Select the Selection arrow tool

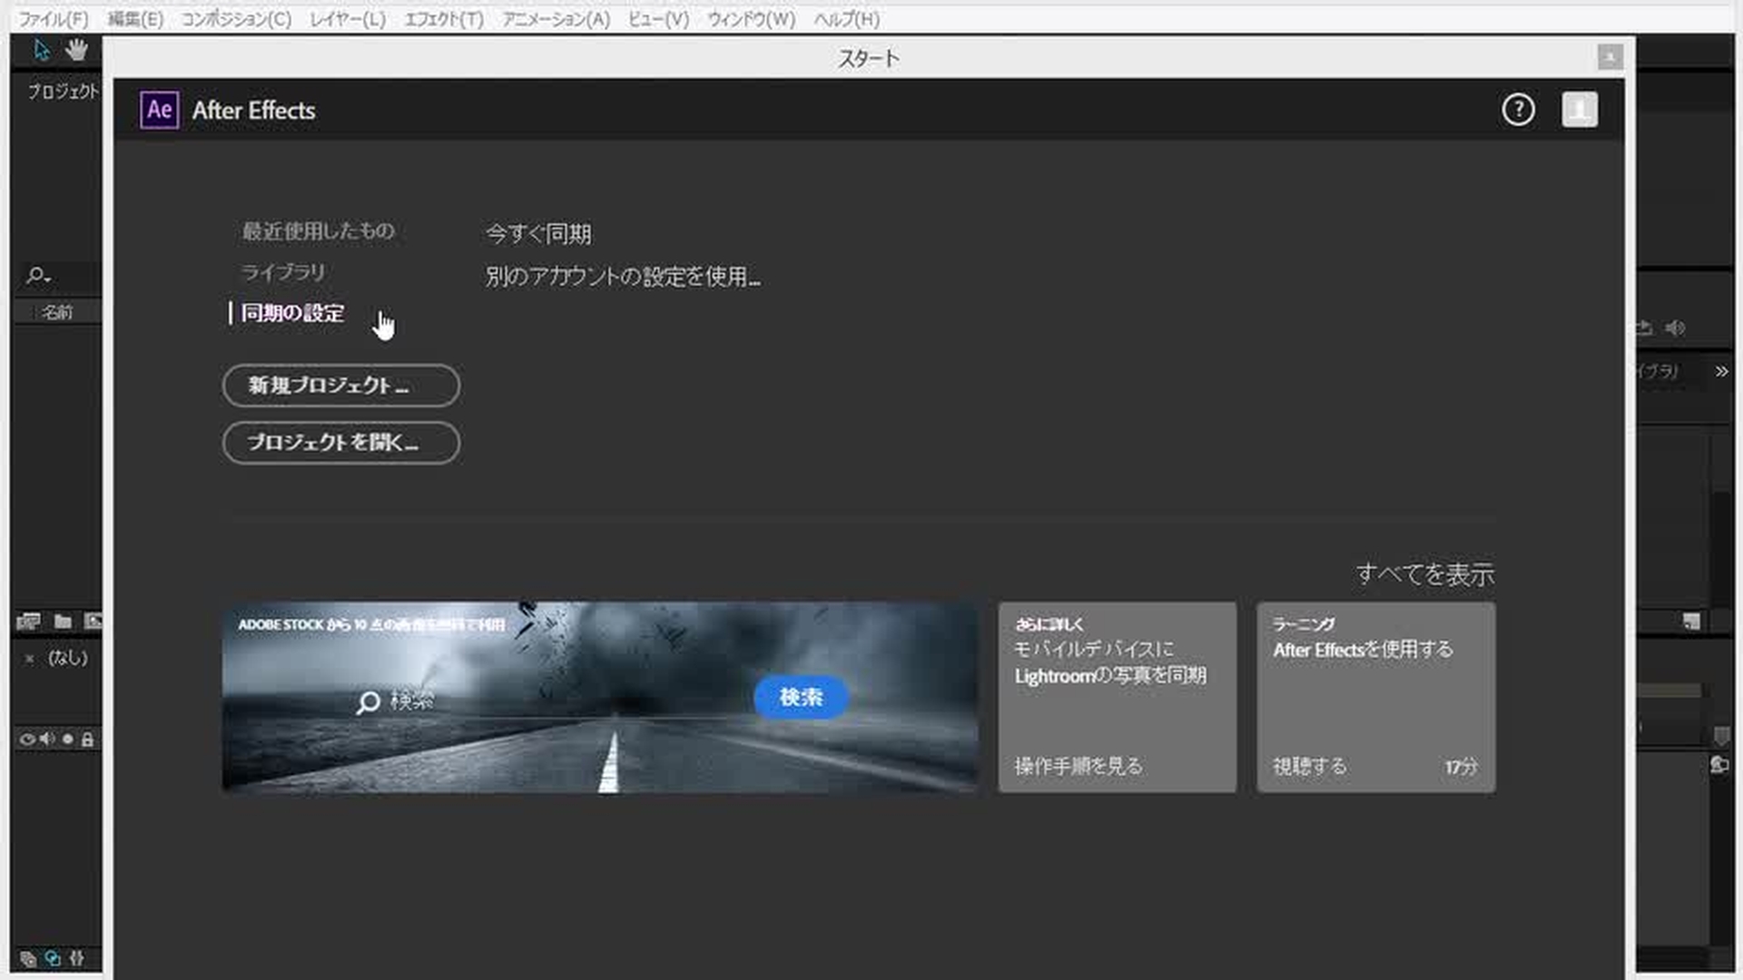42,50
